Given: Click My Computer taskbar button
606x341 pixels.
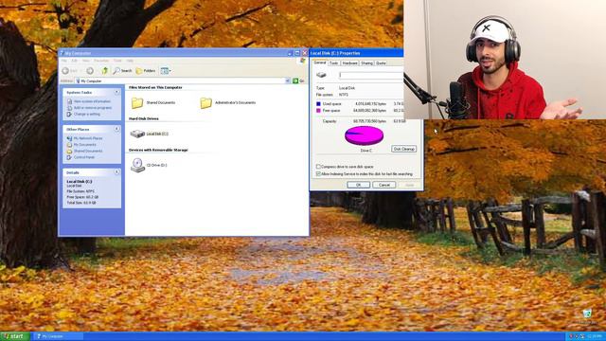Looking at the screenshot, I should pyautogui.click(x=58, y=336).
